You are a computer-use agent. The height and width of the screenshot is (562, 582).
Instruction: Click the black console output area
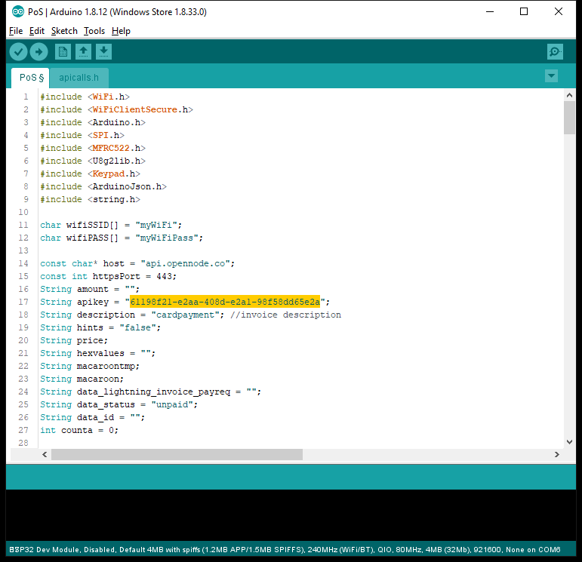pos(291,515)
